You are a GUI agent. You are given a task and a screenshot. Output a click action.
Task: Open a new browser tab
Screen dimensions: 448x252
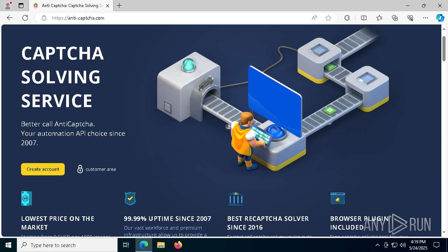pyautogui.click(x=119, y=6)
